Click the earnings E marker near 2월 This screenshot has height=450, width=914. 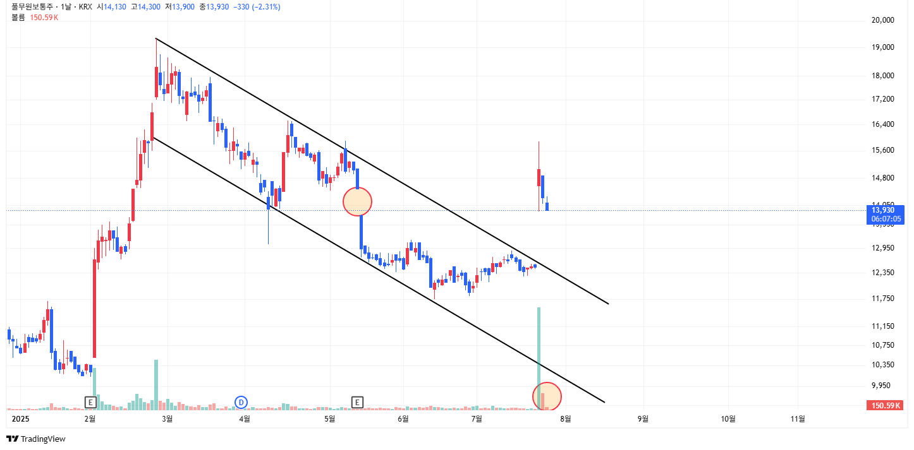90,401
